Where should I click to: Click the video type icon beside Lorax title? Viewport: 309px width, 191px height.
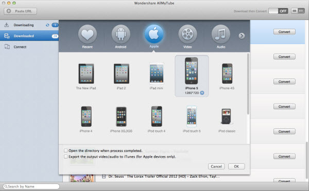click(104, 177)
